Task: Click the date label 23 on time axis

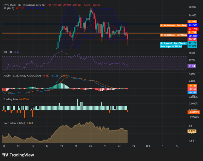Action: click(x=90, y=146)
